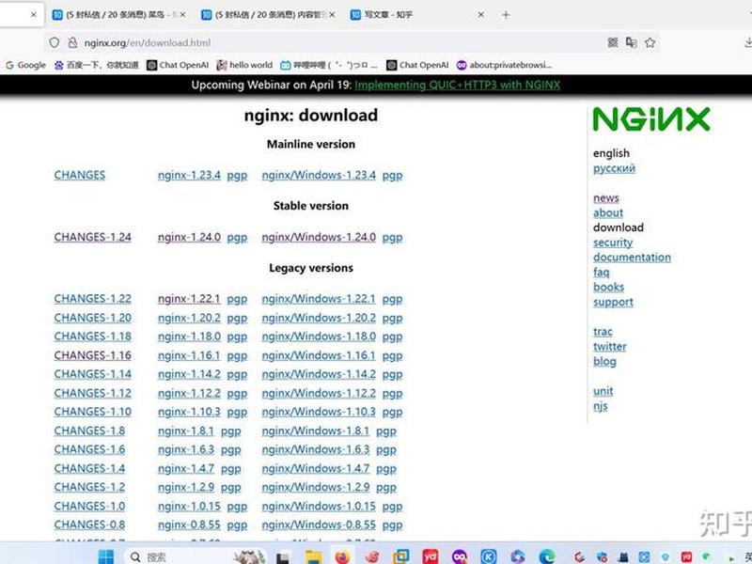Open the Windows Start menu
Image resolution: width=752 pixels, height=564 pixels.
106,556
